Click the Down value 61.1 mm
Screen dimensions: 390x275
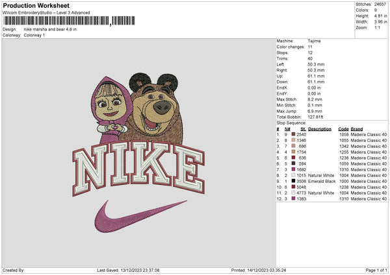[316, 82]
